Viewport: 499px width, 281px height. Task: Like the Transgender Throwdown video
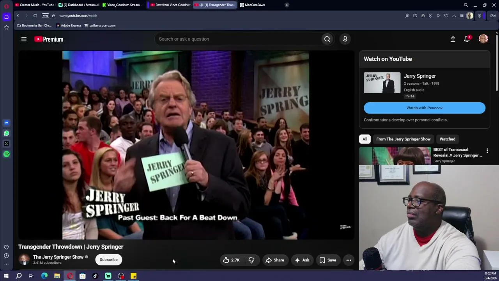point(231,260)
